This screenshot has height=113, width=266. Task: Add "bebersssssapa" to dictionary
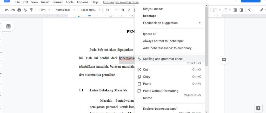[170, 48]
